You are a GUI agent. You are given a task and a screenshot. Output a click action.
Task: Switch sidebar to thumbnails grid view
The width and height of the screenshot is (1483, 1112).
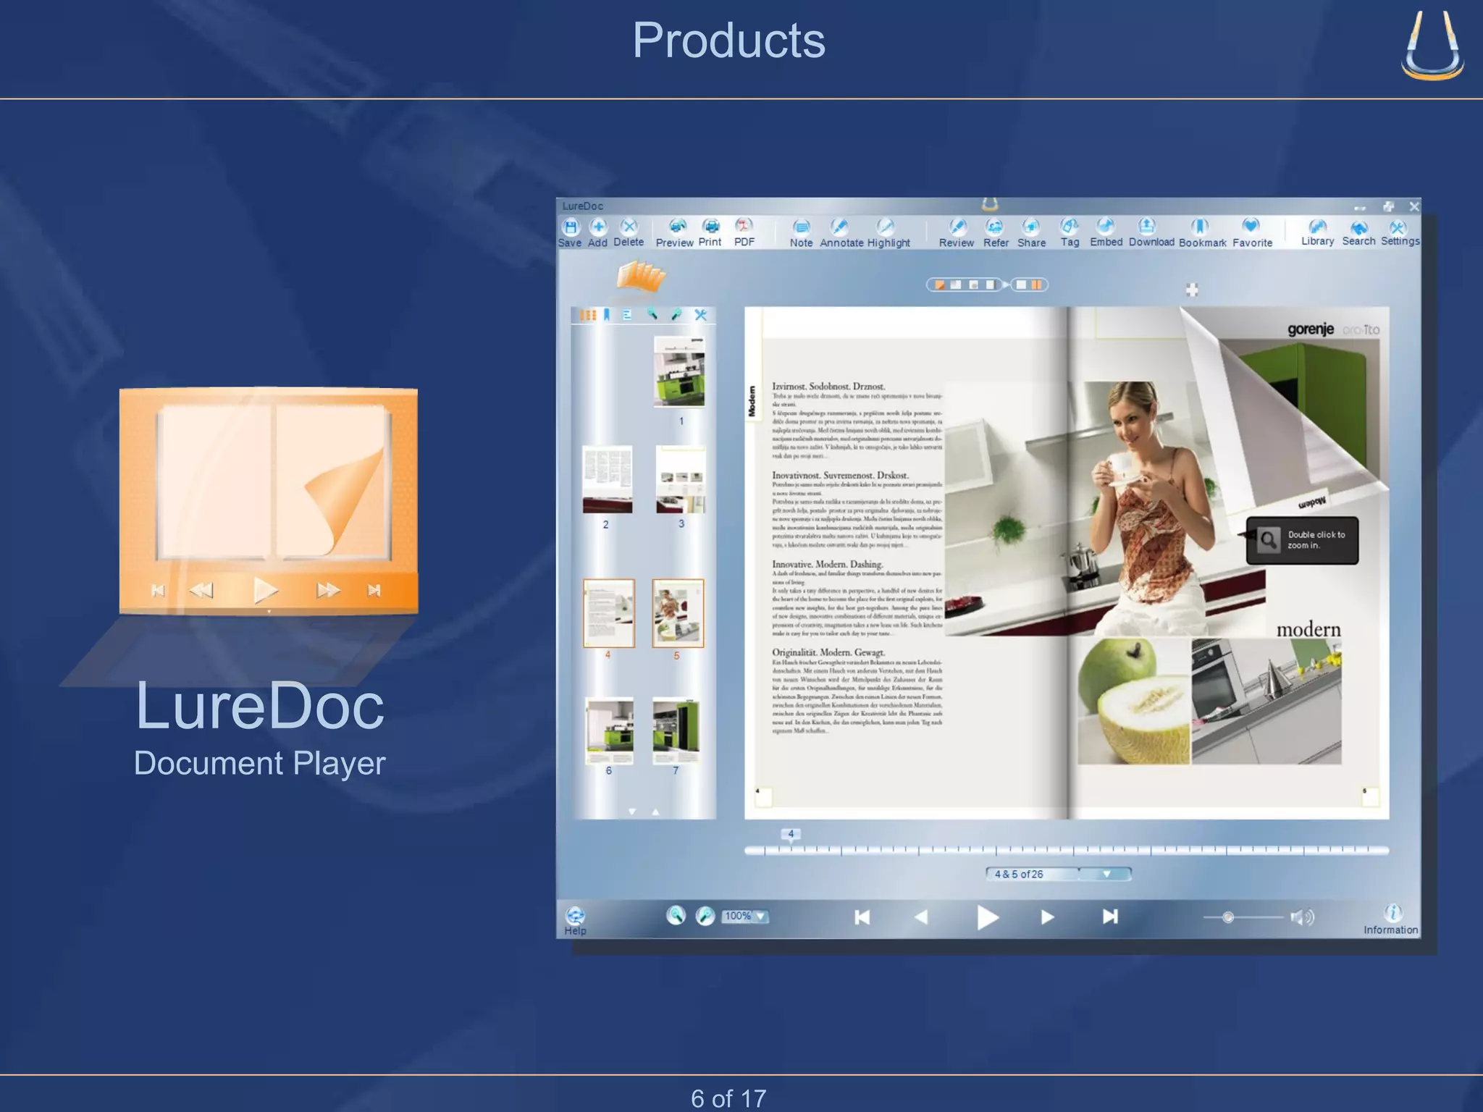pos(588,315)
